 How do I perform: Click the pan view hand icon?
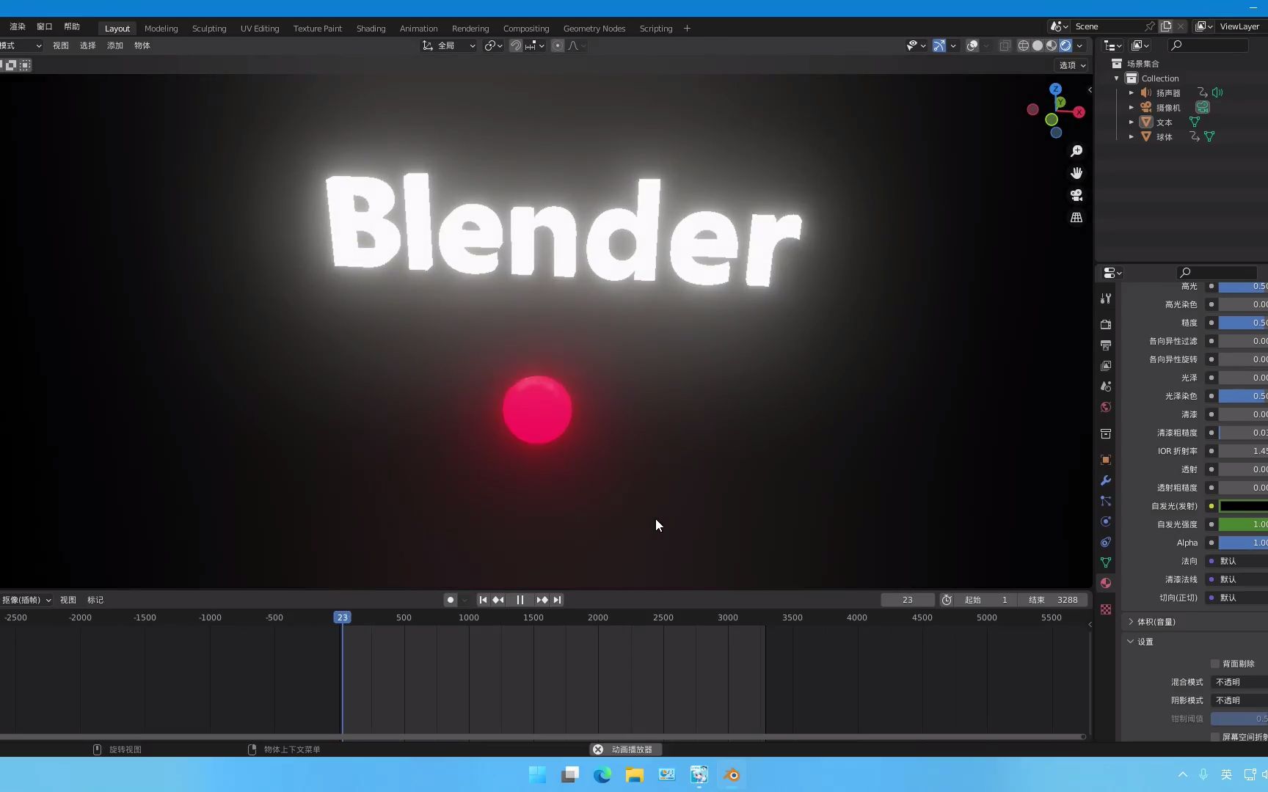(1076, 173)
